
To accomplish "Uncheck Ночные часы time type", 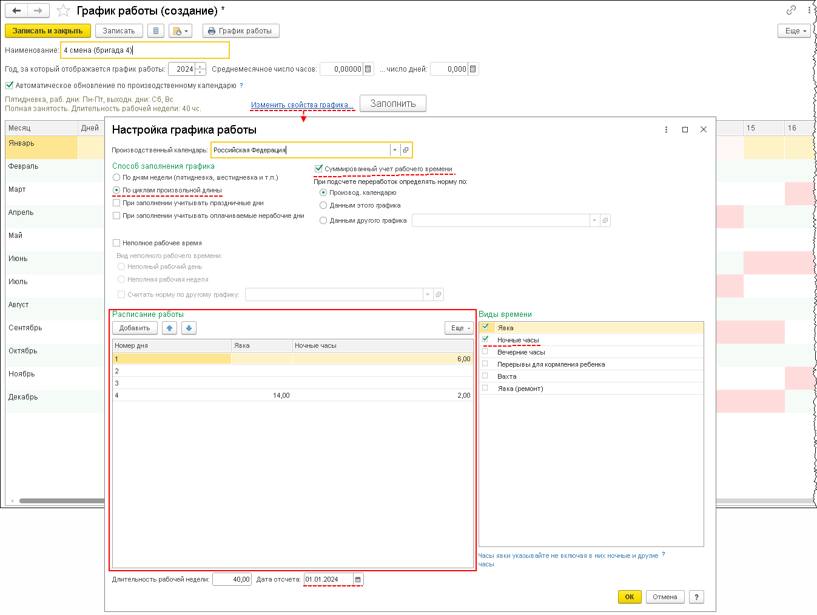I will [x=485, y=339].
